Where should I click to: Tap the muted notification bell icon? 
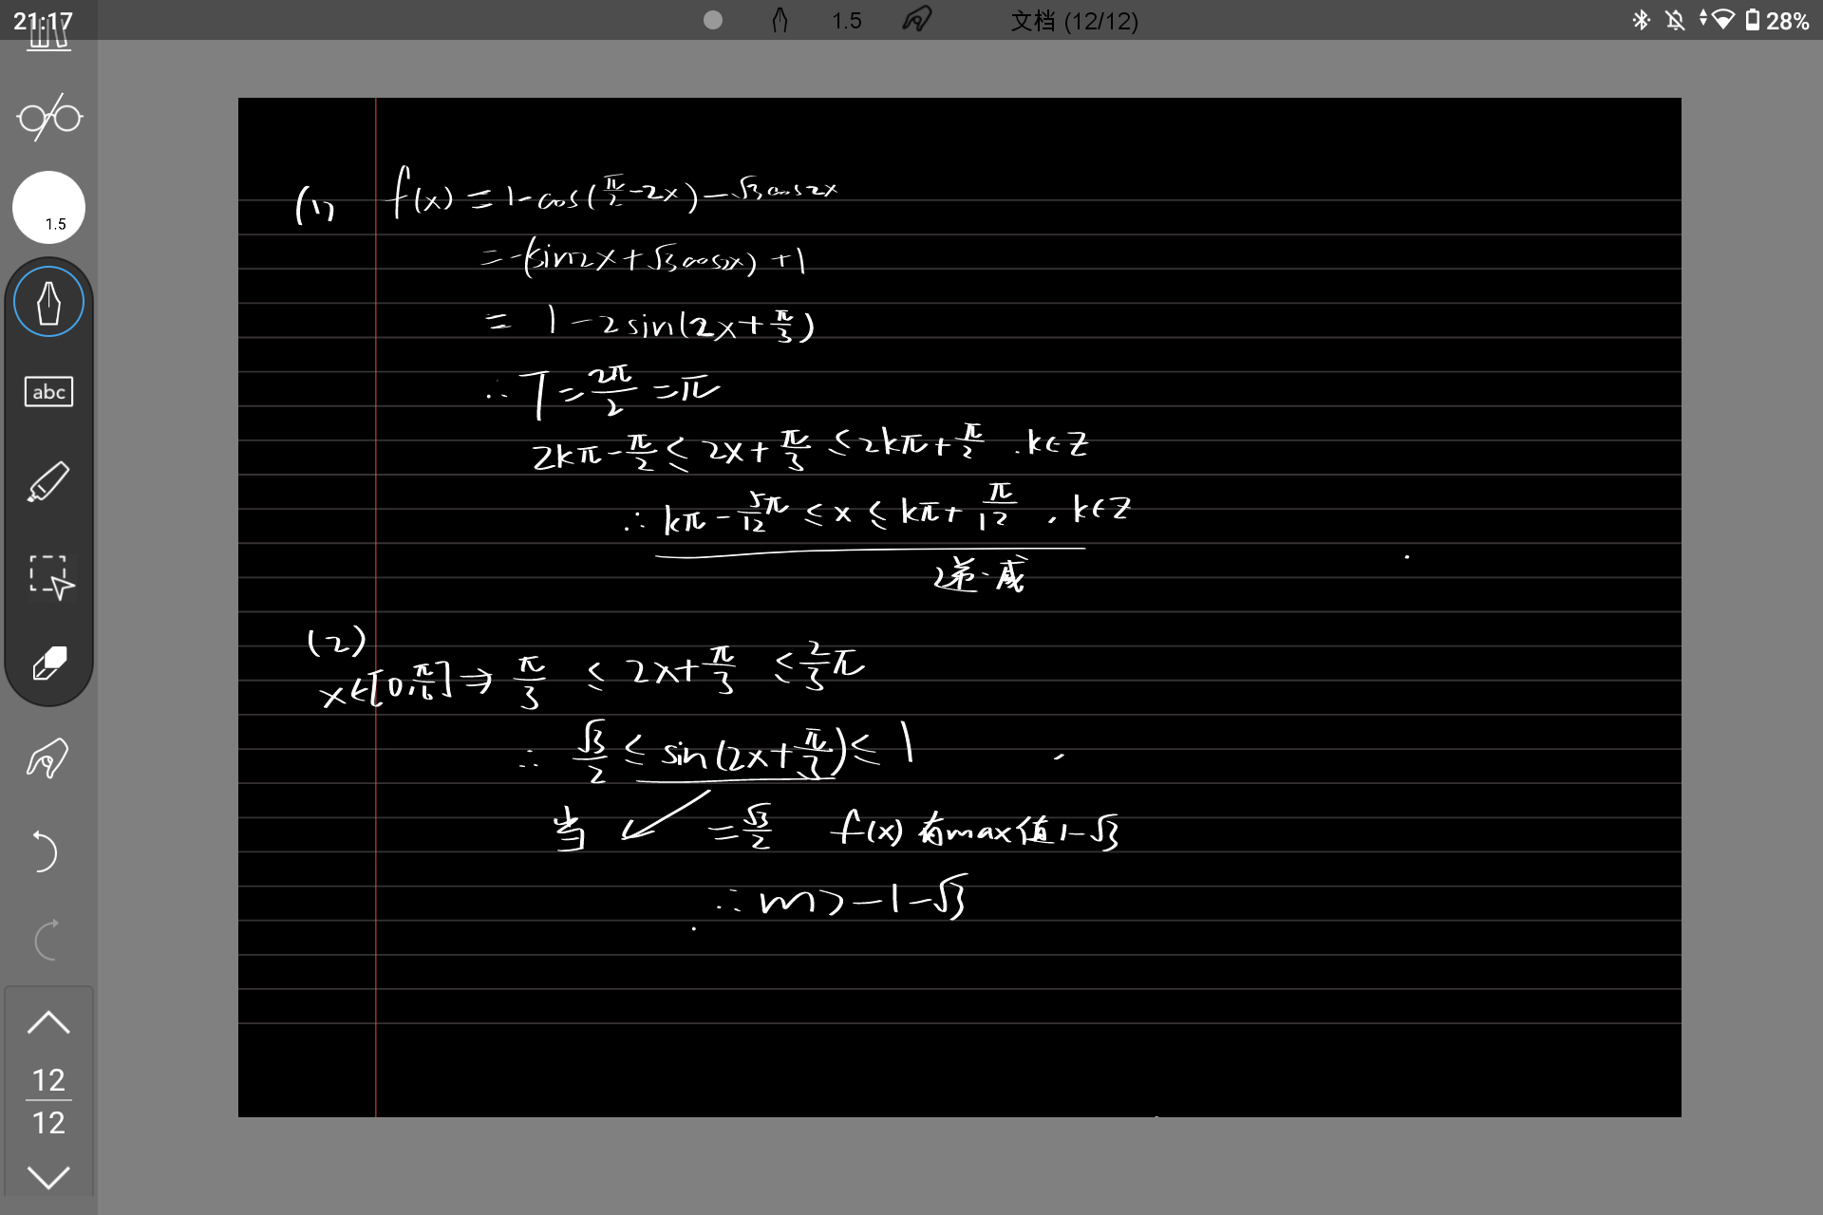tap(1676, 20)
